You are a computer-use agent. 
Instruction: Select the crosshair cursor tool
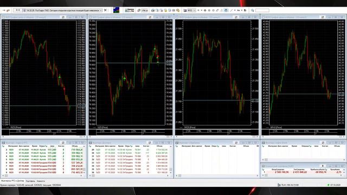point(198,10)
